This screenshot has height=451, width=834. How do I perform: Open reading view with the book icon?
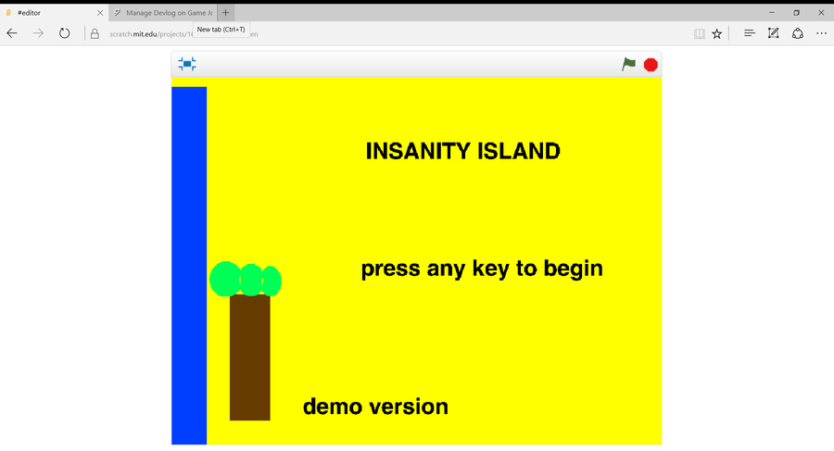pos(700,34)
